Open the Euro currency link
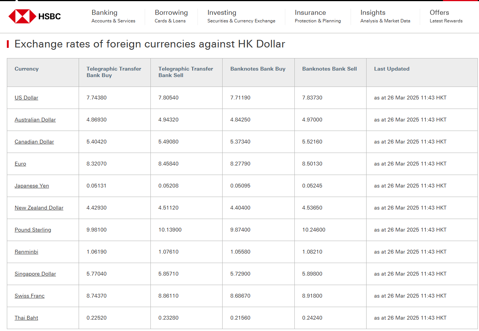 click(x=20, y=164)
